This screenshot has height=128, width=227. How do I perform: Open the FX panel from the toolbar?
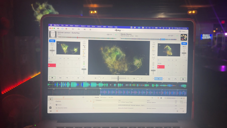point(79,29)
